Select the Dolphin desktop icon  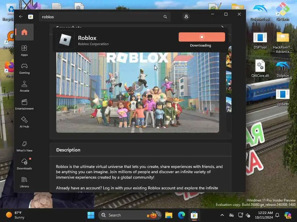[282, 69]
